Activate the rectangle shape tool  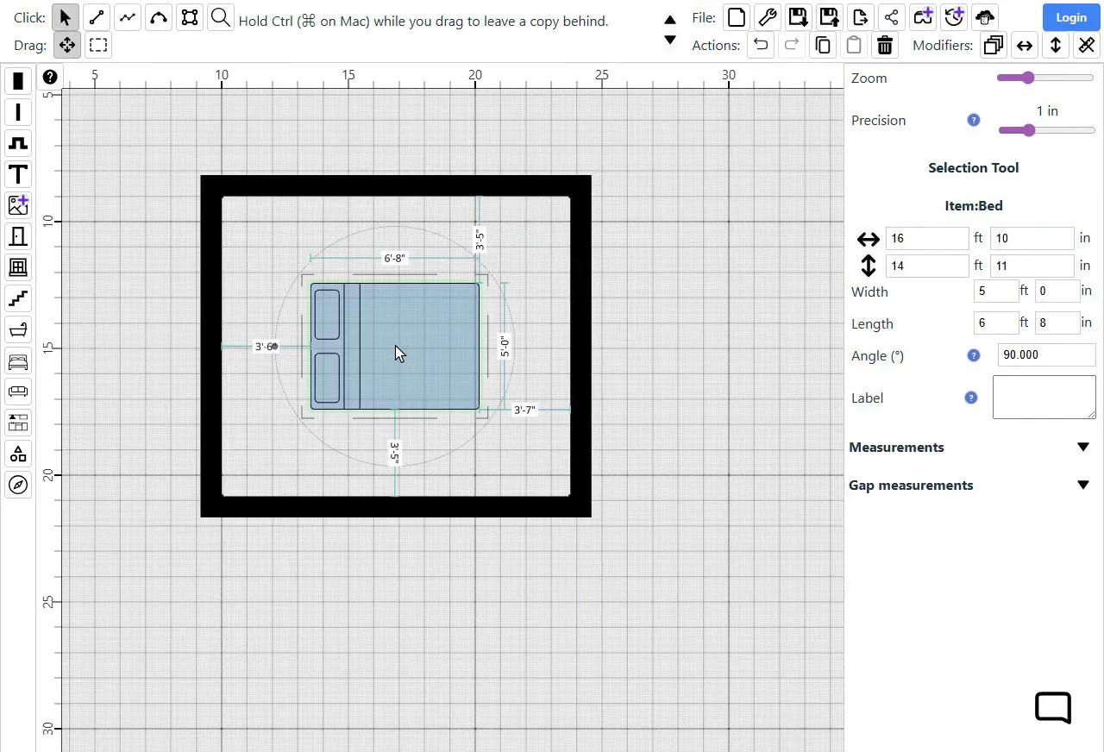190,17
